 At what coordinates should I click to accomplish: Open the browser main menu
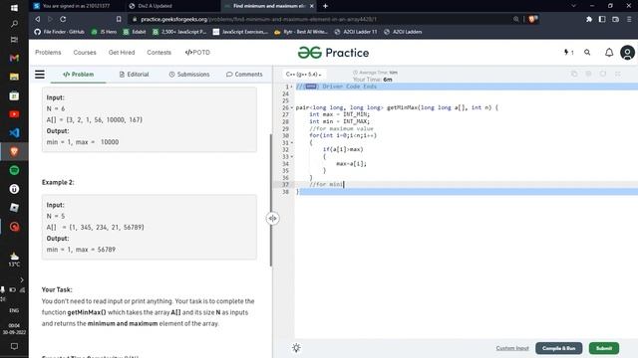click(629, 19)
